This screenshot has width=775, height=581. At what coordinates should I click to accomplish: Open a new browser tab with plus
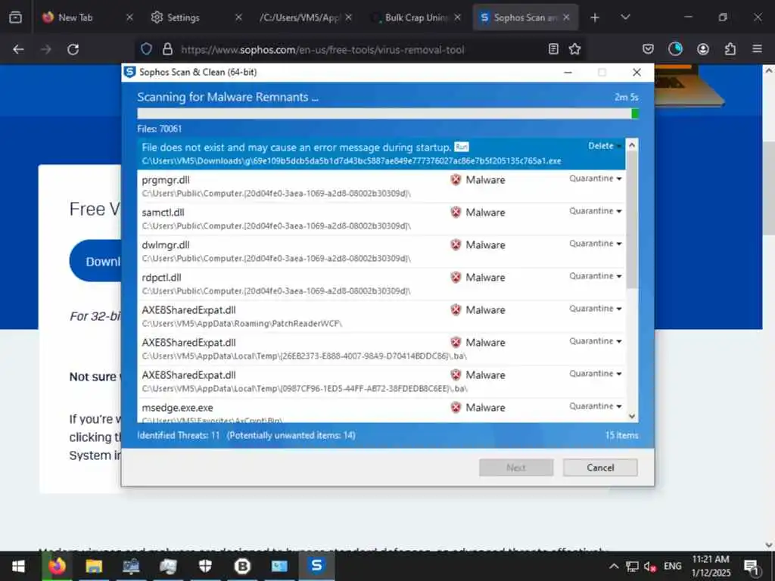tap(595, 17)
